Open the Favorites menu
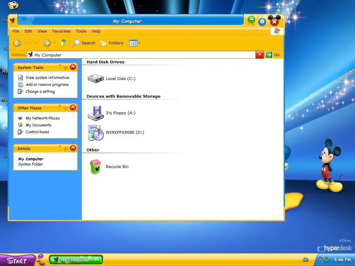The height and width of the screenshot is (266, 355). (x=61, y=31)
